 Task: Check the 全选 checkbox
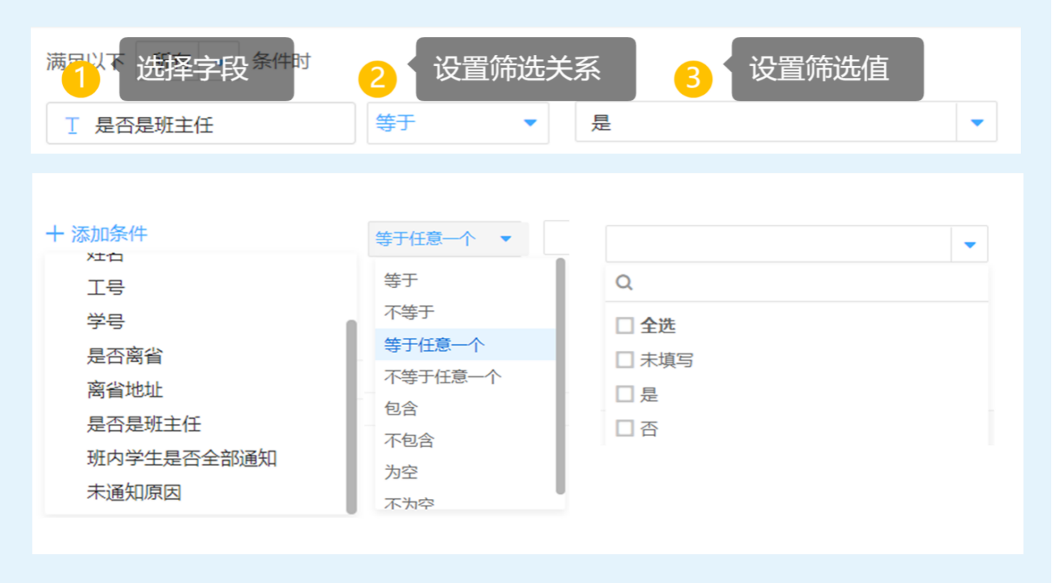click(x=625, y=325)
